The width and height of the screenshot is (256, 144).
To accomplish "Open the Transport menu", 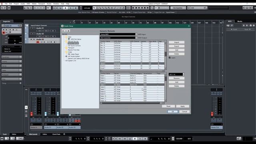I will point(42,4).
